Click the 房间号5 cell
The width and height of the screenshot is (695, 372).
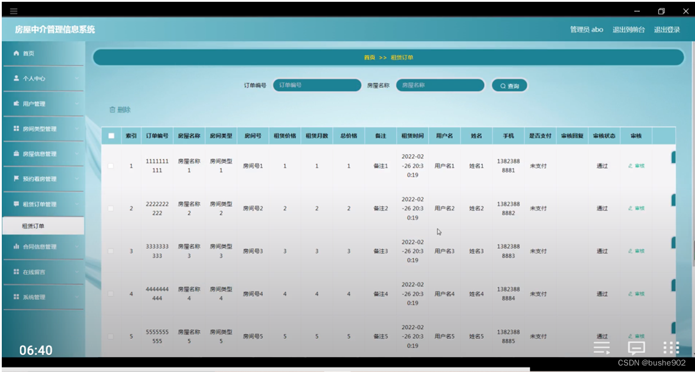click(253, 336)
